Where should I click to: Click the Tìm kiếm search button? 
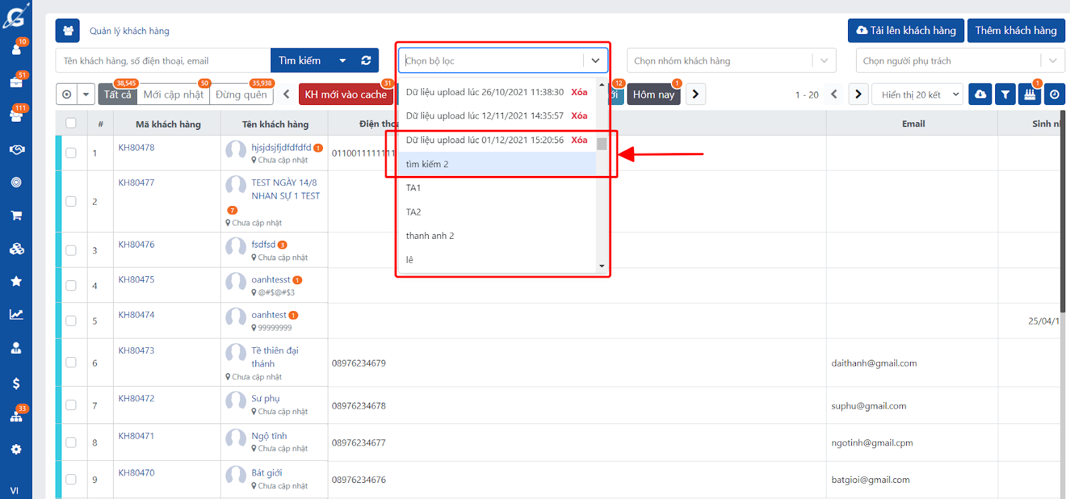tap(300, 60)
